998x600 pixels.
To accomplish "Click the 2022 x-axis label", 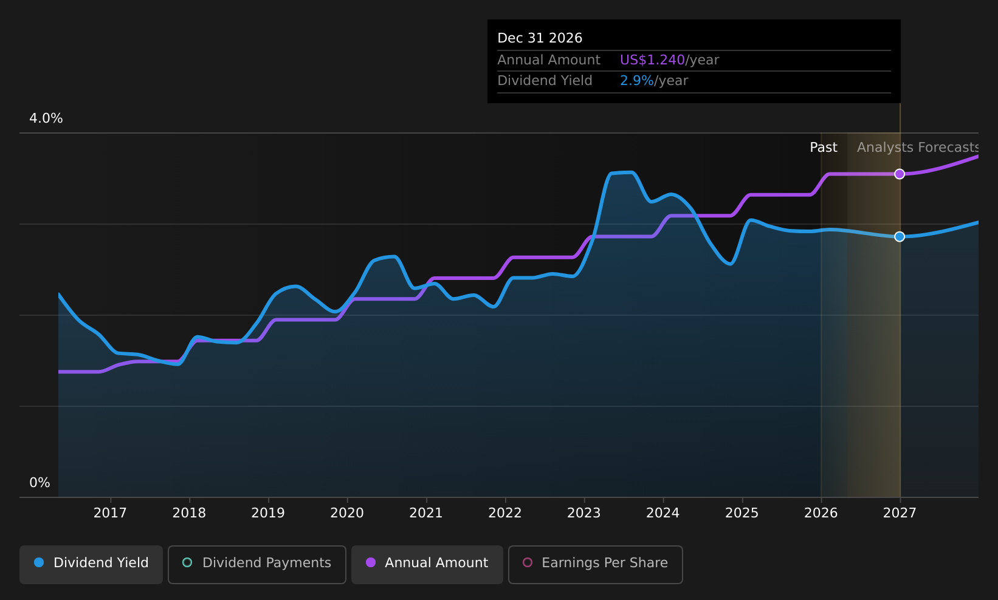I will 505,513.
